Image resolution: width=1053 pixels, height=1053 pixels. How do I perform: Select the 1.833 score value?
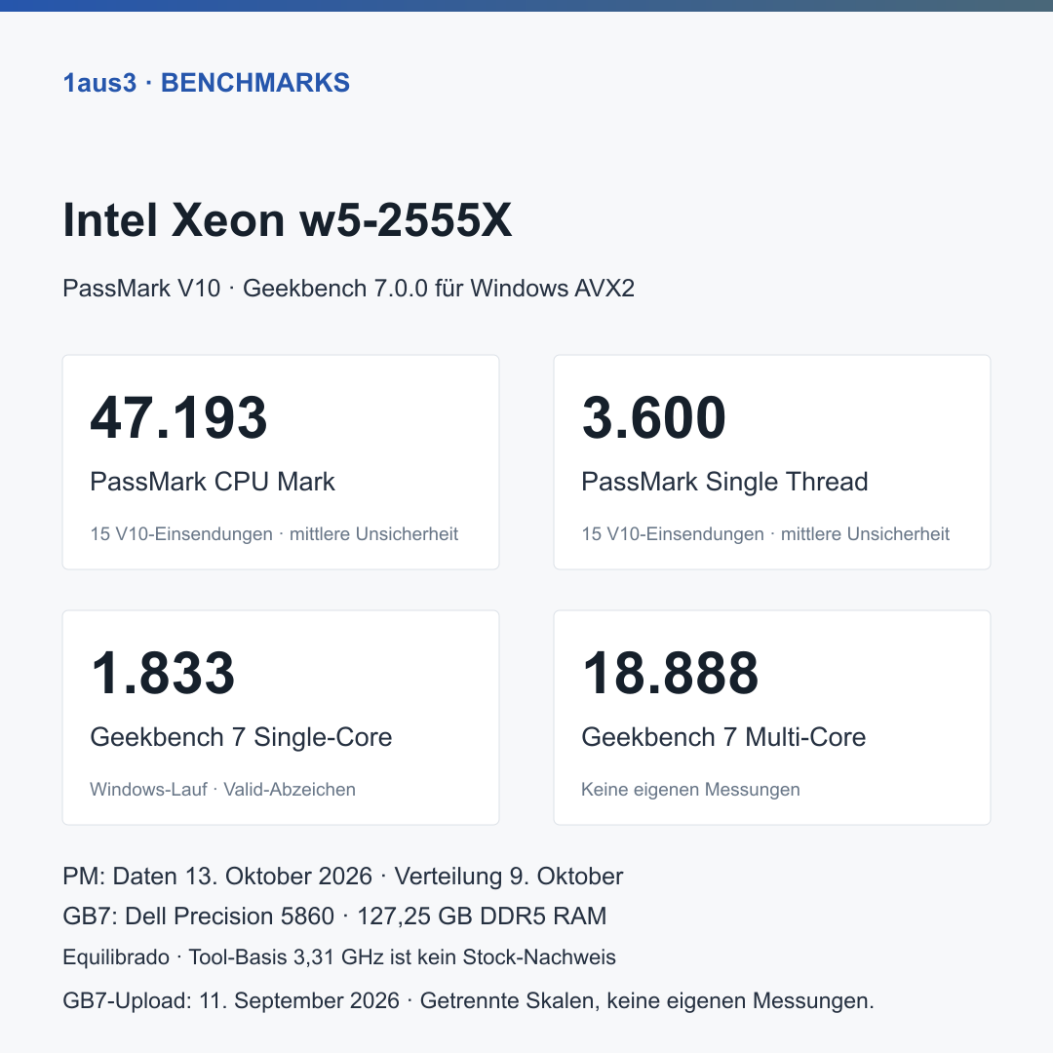(163, 673)
